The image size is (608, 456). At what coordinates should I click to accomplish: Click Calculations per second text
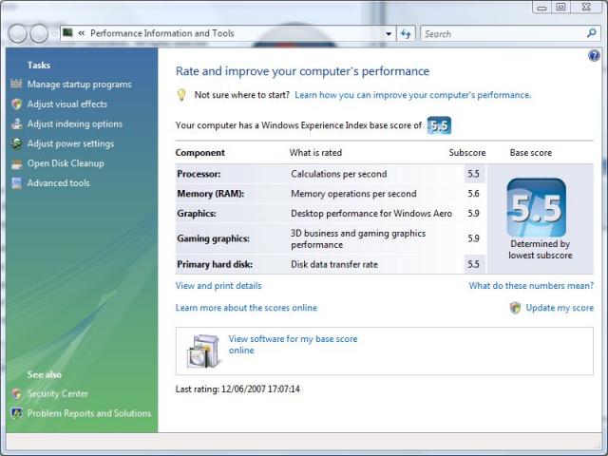(339, 174)
